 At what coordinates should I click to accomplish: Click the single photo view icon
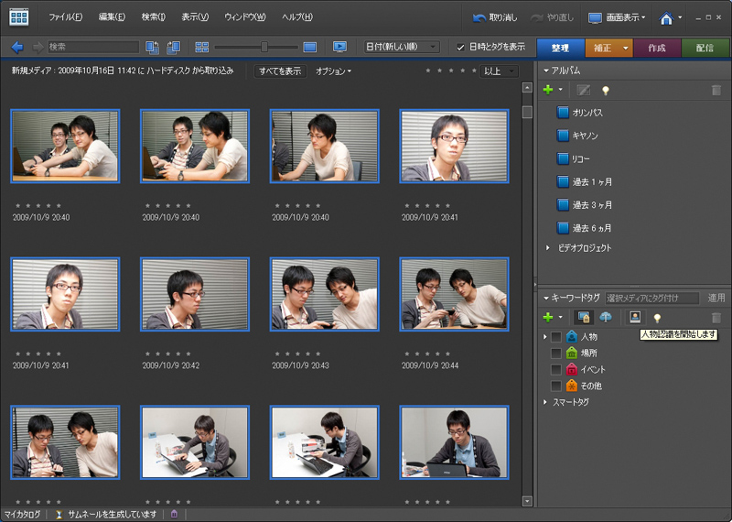click(x=310, y=48)
